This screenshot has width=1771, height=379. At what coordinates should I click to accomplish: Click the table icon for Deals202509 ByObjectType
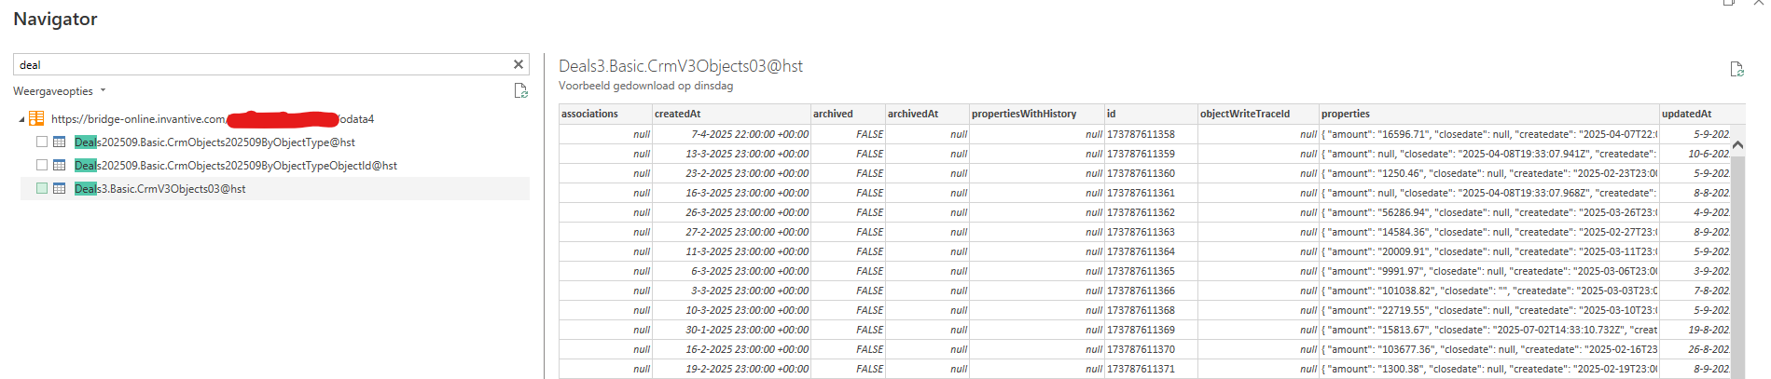tap(60, 142)
